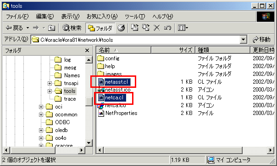Open the ツール(T) menu
277x166 pixels.
tap(135, 17)
